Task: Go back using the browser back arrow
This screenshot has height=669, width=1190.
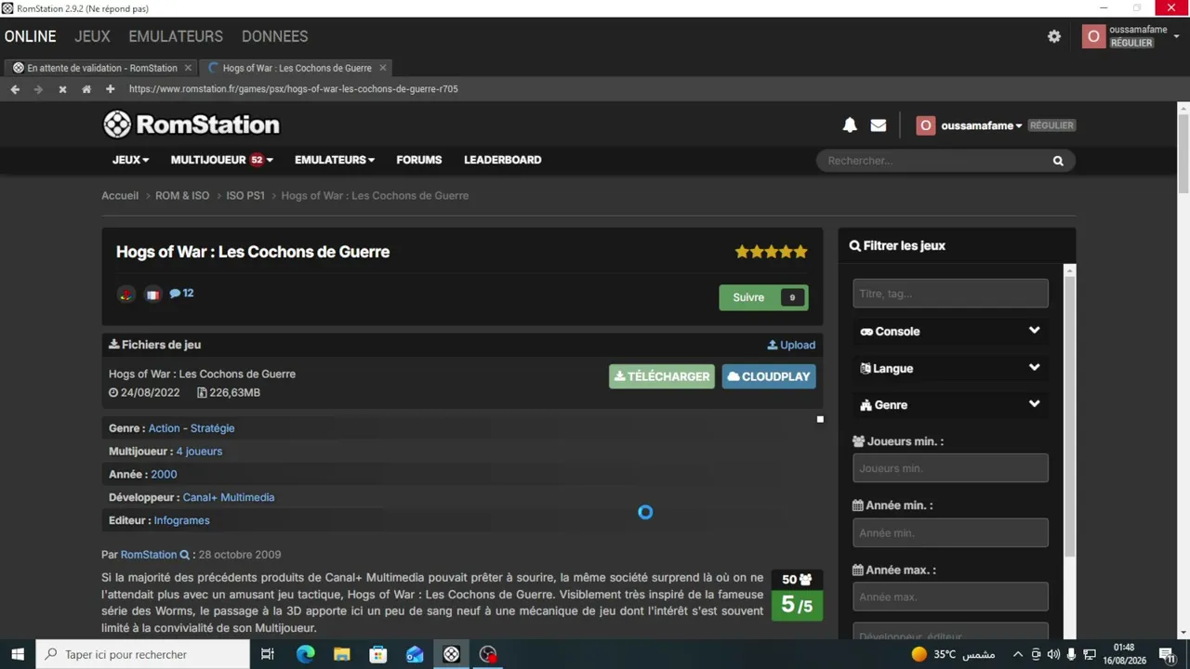Action: coord(15,89)
